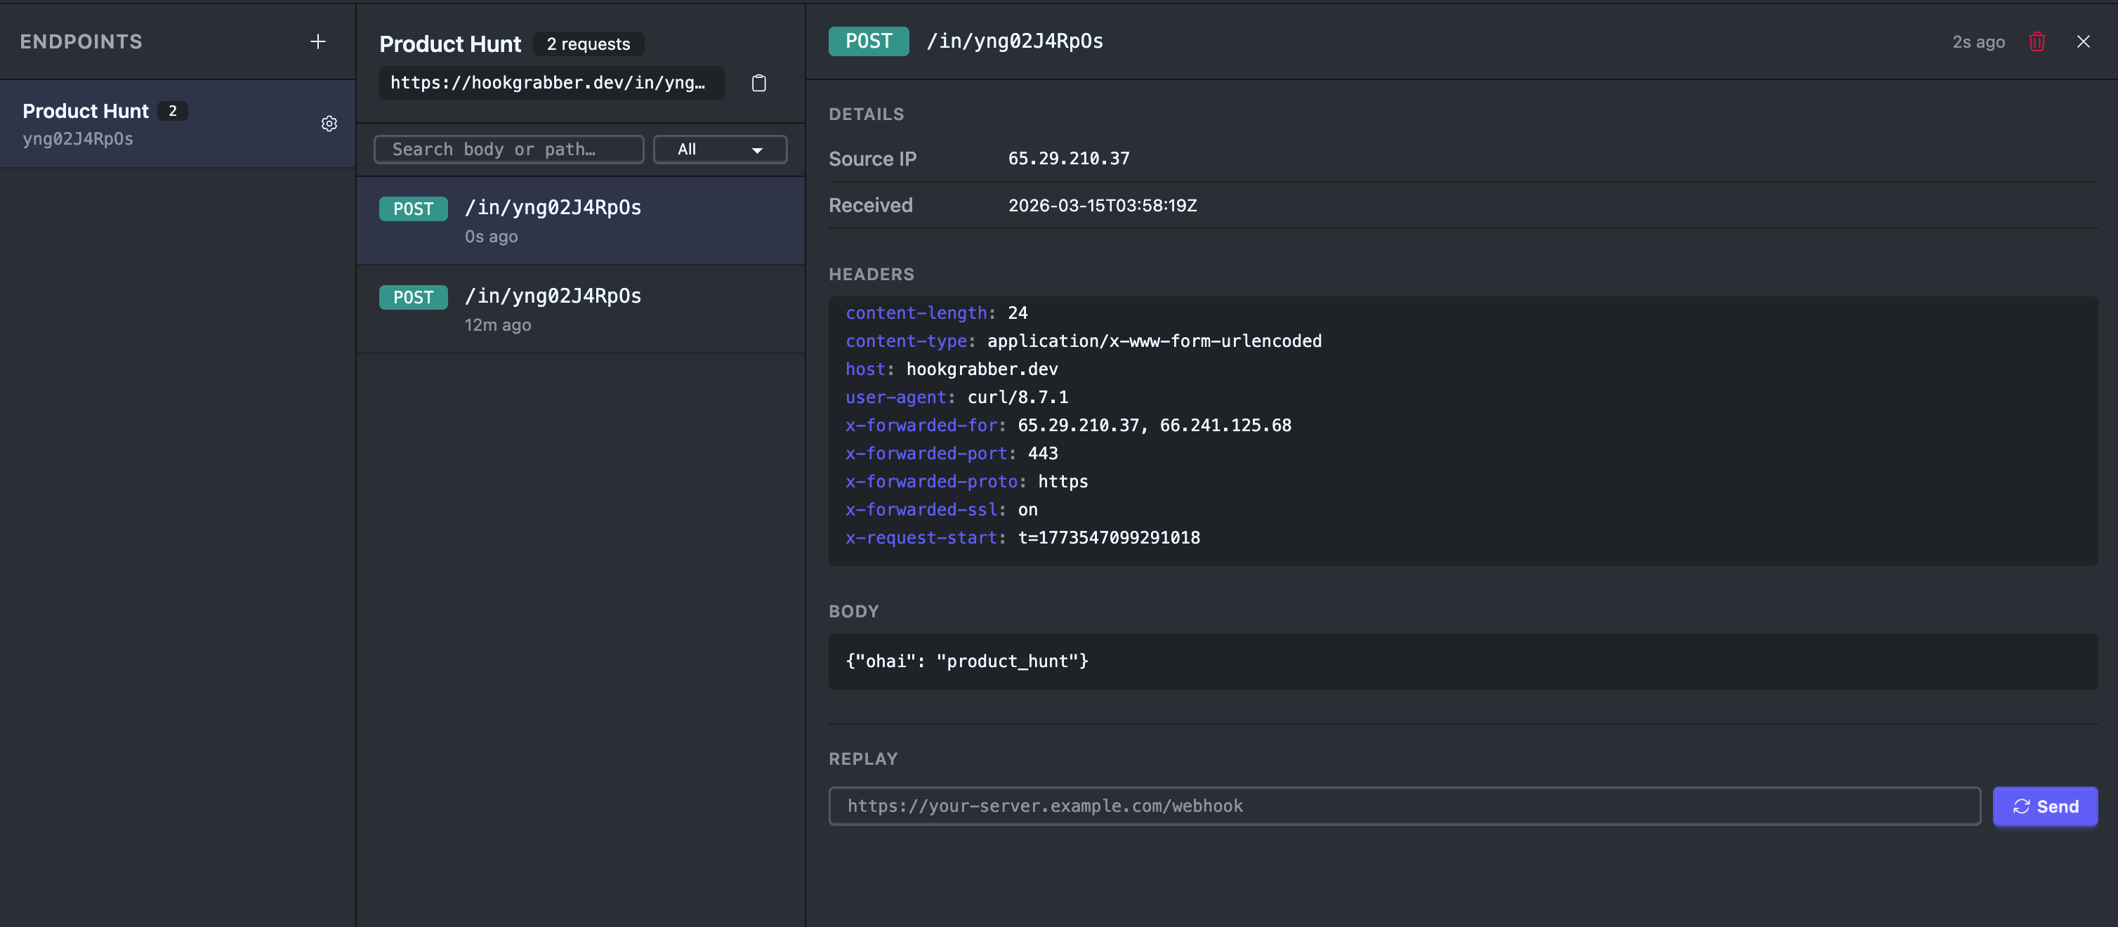Open settings for the Product Hunt endpoint

pyautogui.click(x=329, y=124)
